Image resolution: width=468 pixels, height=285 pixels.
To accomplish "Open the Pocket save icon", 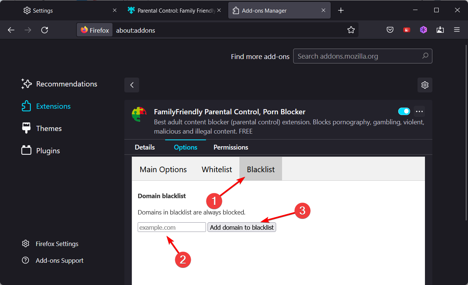I will pyautogui.click(x=390, y=30).
